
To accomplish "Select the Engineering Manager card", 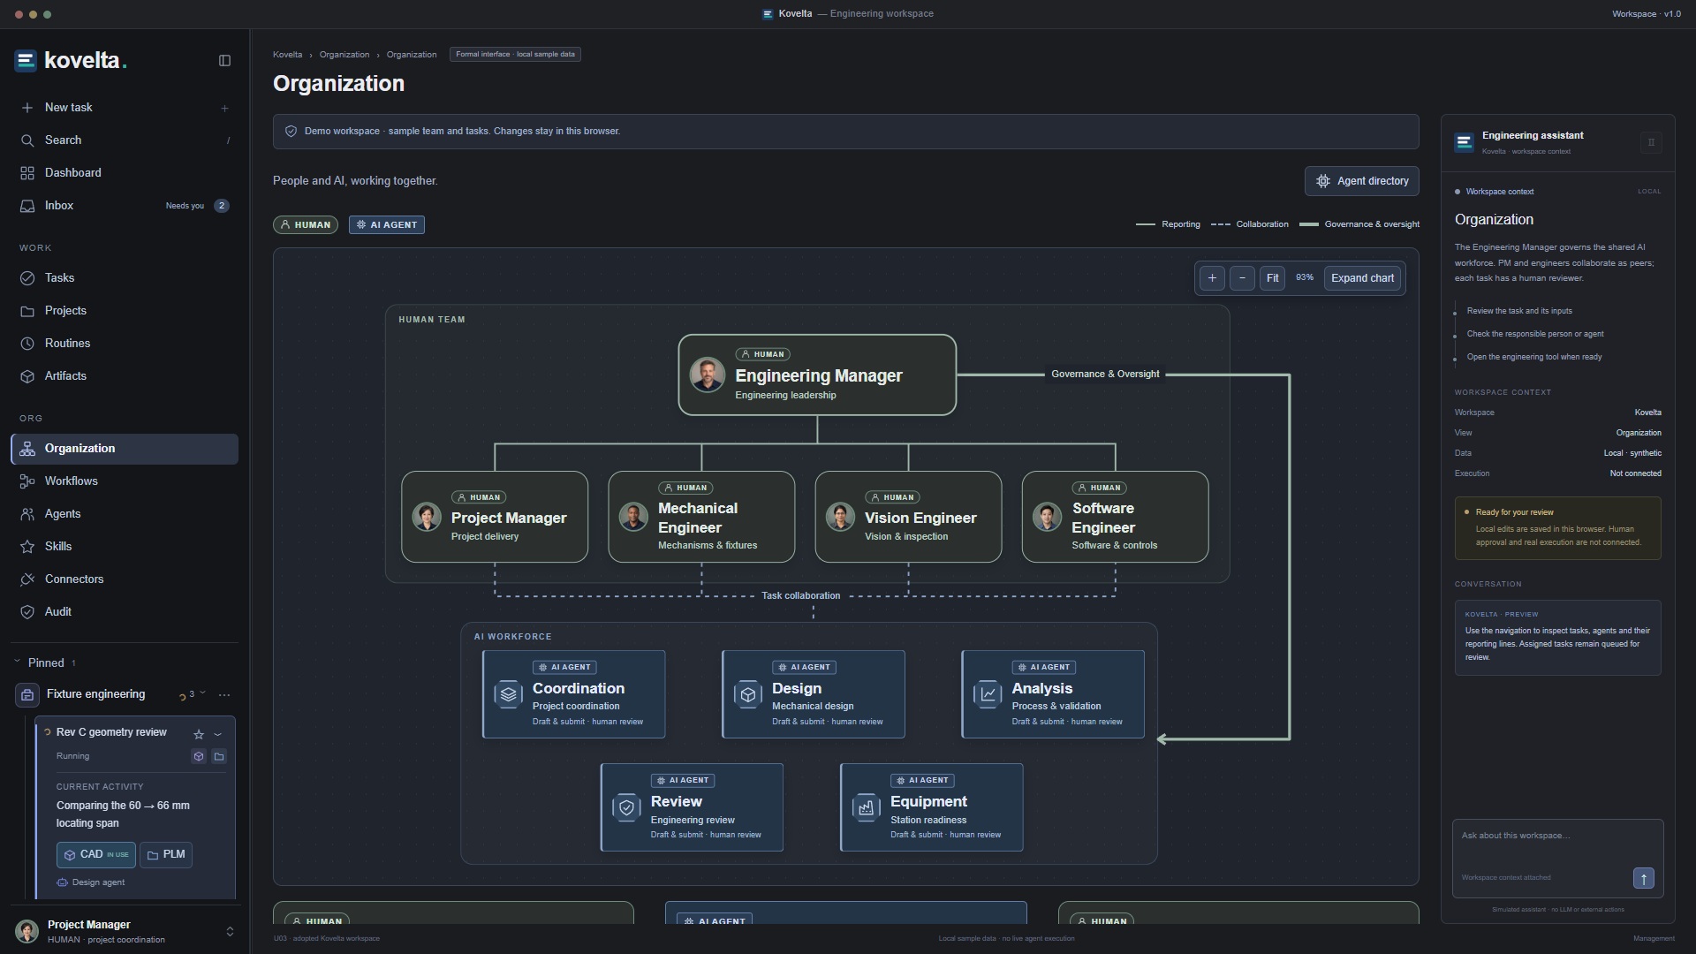I will [817, 375].
